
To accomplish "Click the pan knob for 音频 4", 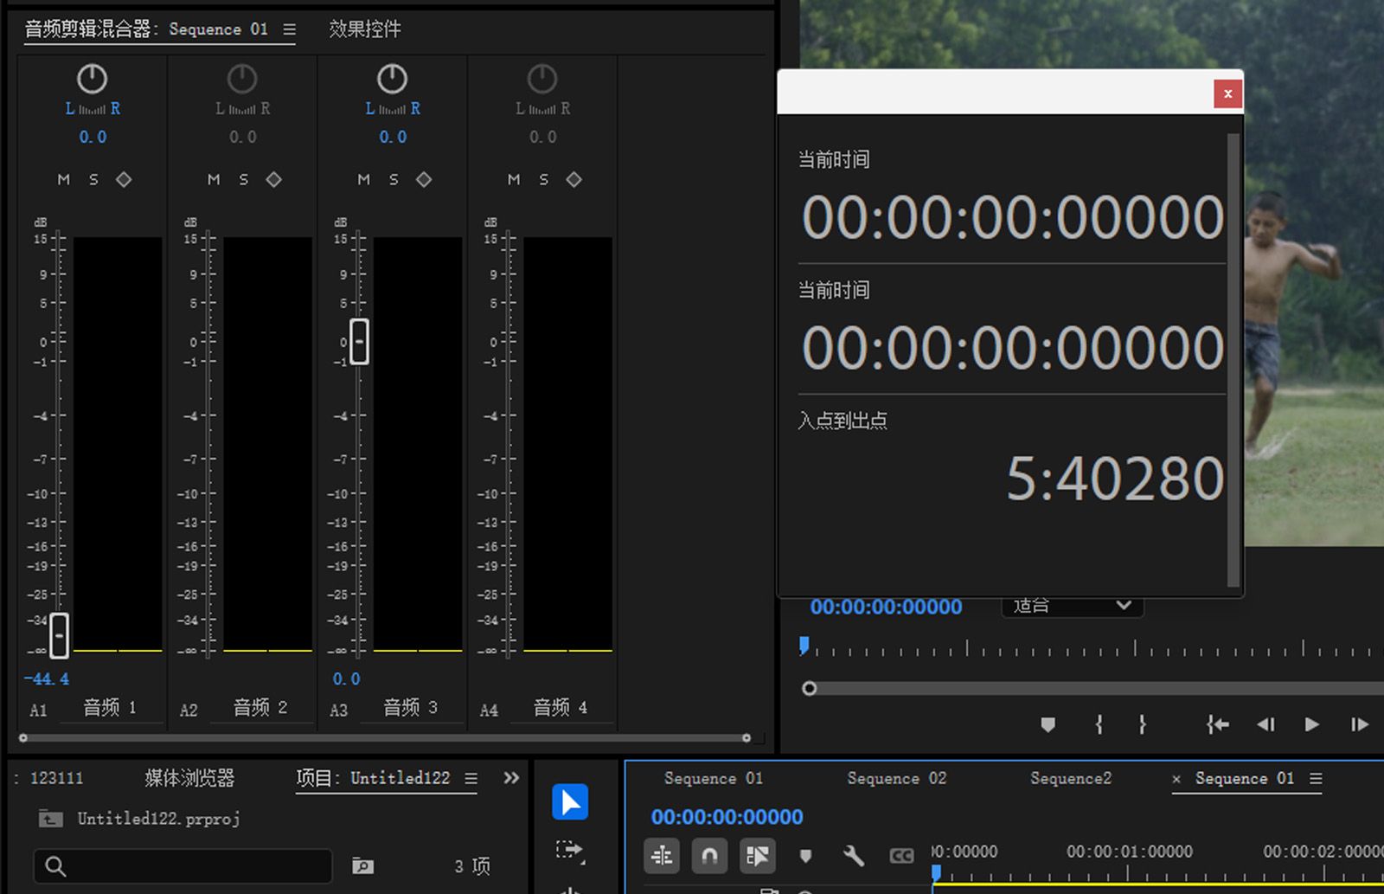I will click(x=542, y=80).
